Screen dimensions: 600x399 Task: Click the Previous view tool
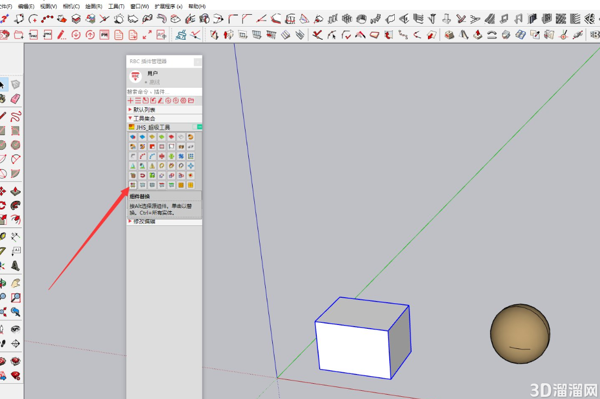pyautogui.click(x=15, y=312)
